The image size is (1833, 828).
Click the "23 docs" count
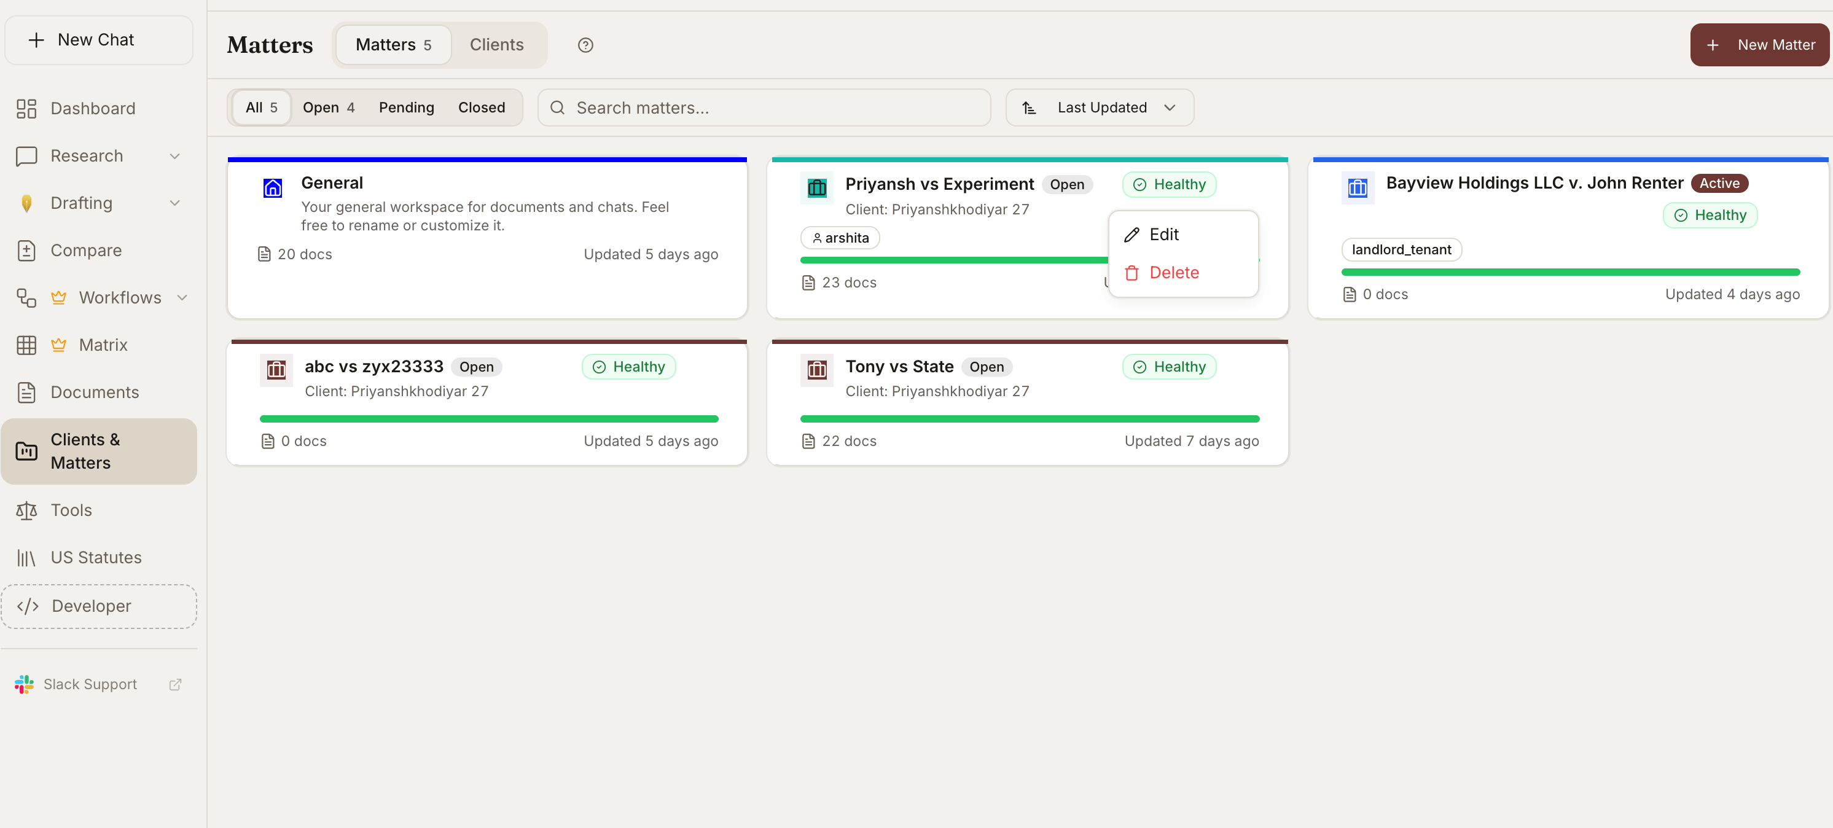(x=849, y=283)
